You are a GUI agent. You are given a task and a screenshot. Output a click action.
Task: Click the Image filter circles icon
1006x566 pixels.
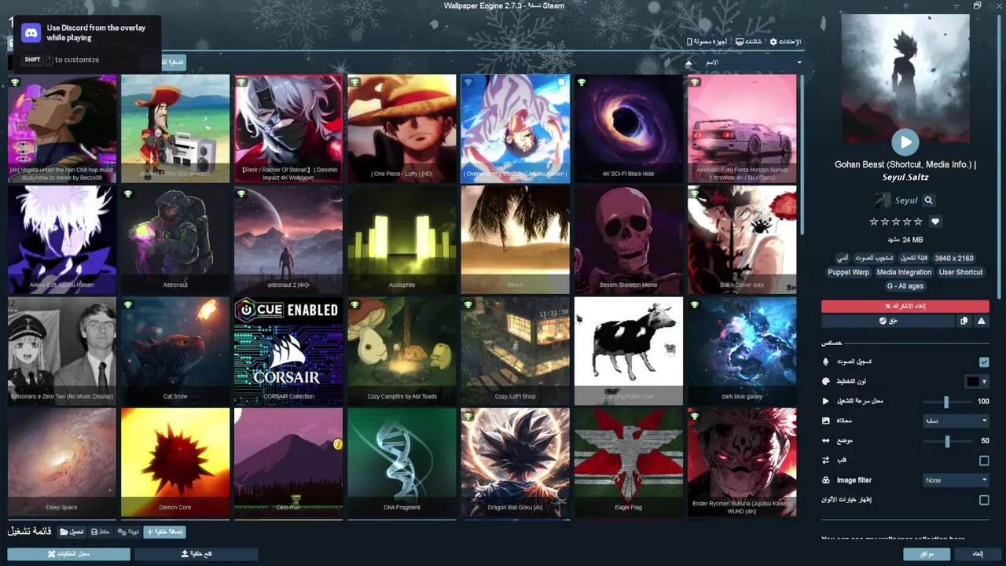pyautogui.click(x=825, y=480)
